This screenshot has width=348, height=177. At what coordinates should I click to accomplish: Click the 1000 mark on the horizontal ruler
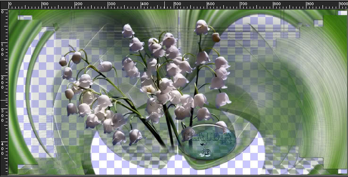(x=344, y=4)
